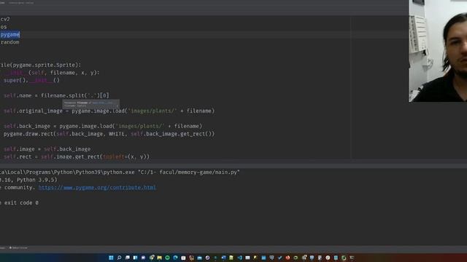Click the pygame.sprite.Sprite class definition
The height and width of the screenshot is (262, 467).
click(x=41, y=65)
